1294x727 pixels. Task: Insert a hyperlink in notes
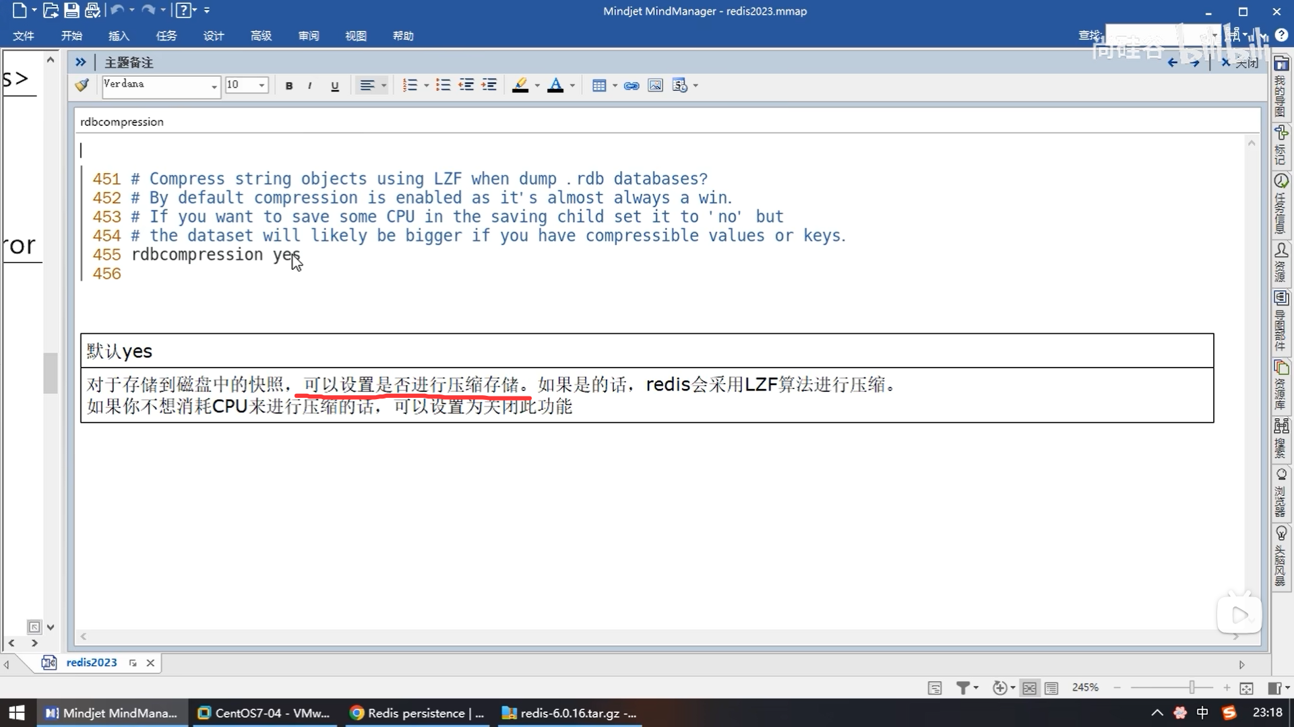631,85
